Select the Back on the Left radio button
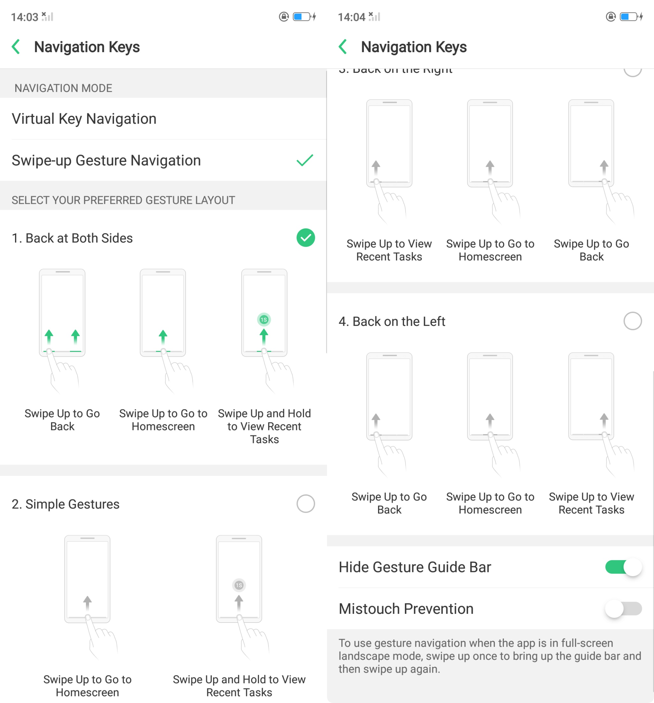 tap(633, 321)
